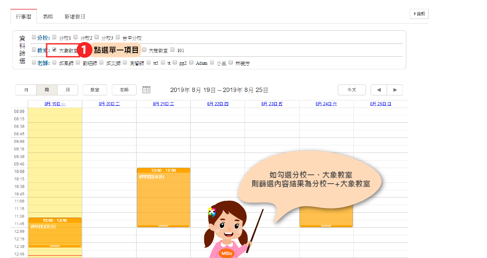Open the calendar date picker icon
487x258 pixels.
(x=146, y=90)
